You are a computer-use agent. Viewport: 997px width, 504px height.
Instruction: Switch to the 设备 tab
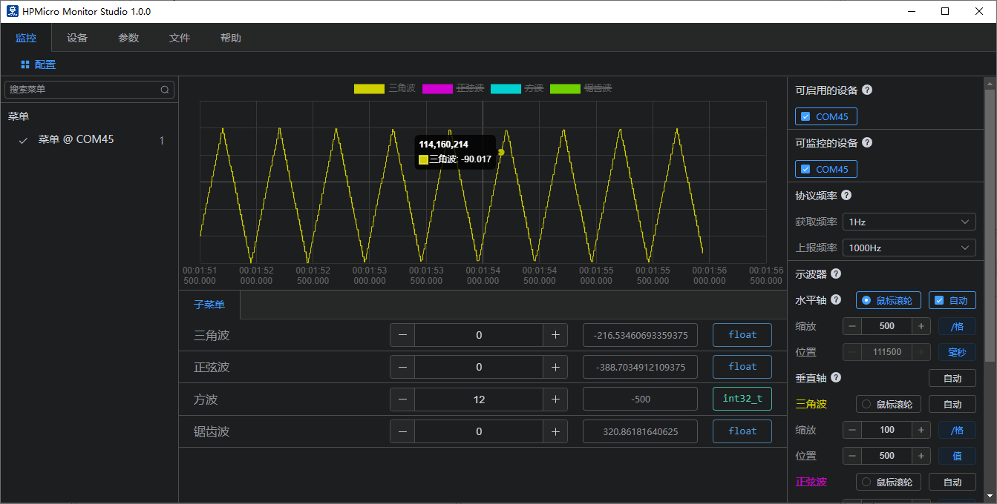[77, 38]
